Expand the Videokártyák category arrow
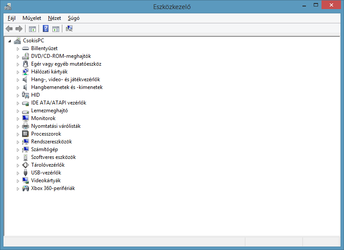Image resolution: width=344 pixels, height=250 pixels. [18, 181]
